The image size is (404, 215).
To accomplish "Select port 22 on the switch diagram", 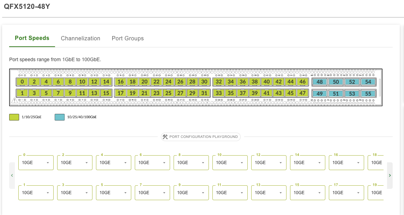I will point(156,82).
